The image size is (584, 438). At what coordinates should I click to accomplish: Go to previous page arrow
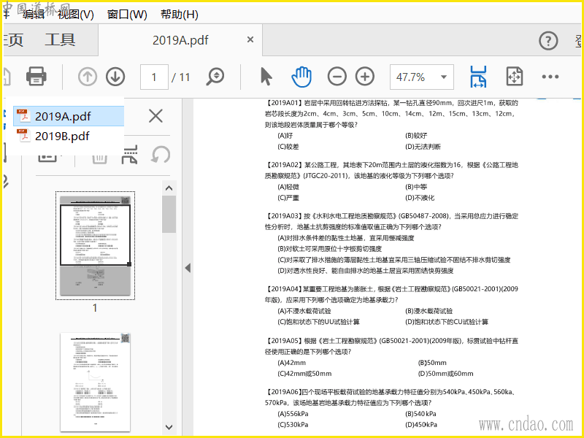click(x=88, y=77)
